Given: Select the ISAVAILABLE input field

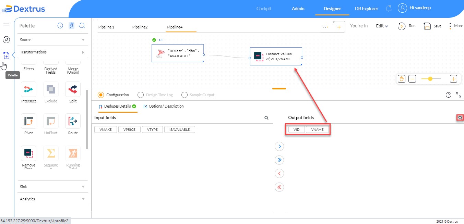Looking at the screenshot, I should tap(180, 129).
